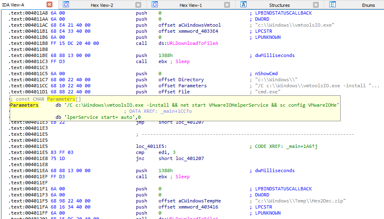Open the Structures tab
Screen dimensions: 384x219
point(279,5)
